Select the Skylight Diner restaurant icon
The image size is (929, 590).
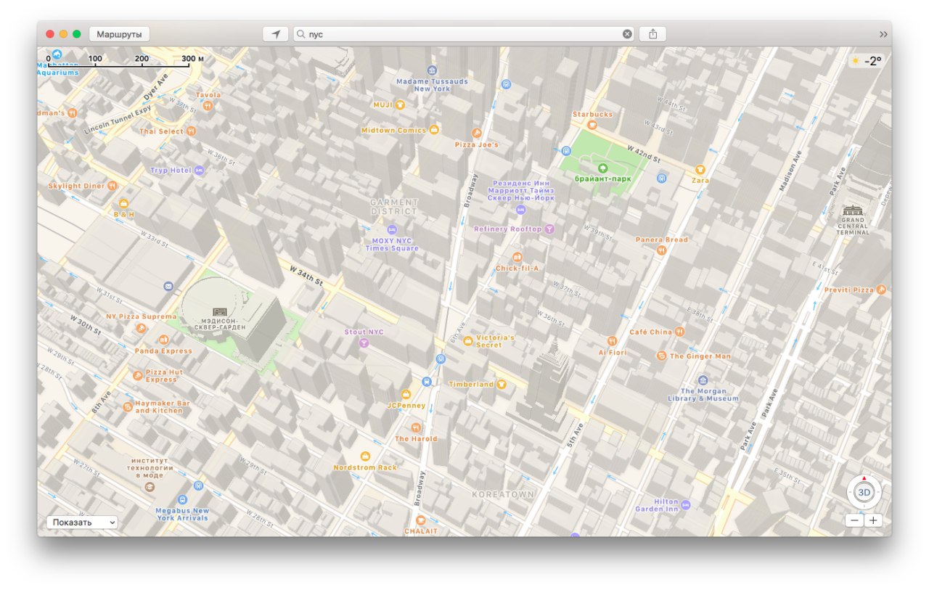click(x=112, y=186)
